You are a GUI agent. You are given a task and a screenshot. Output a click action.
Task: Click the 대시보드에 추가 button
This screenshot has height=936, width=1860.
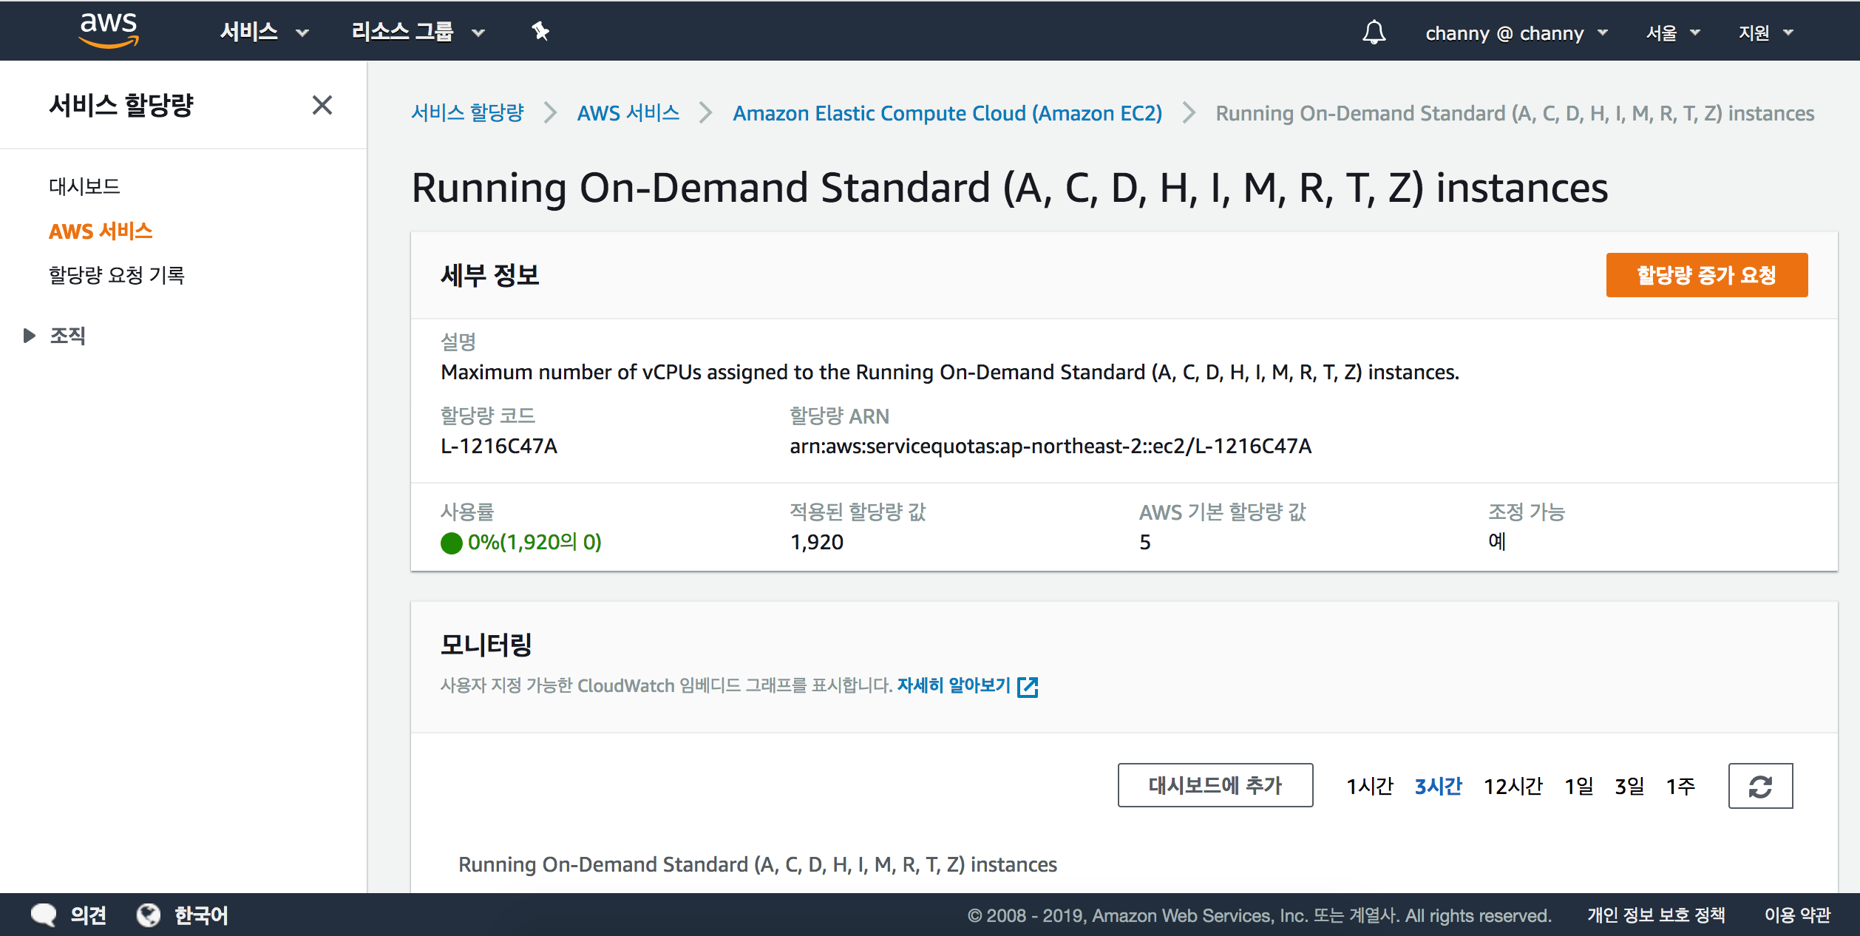1215,785
